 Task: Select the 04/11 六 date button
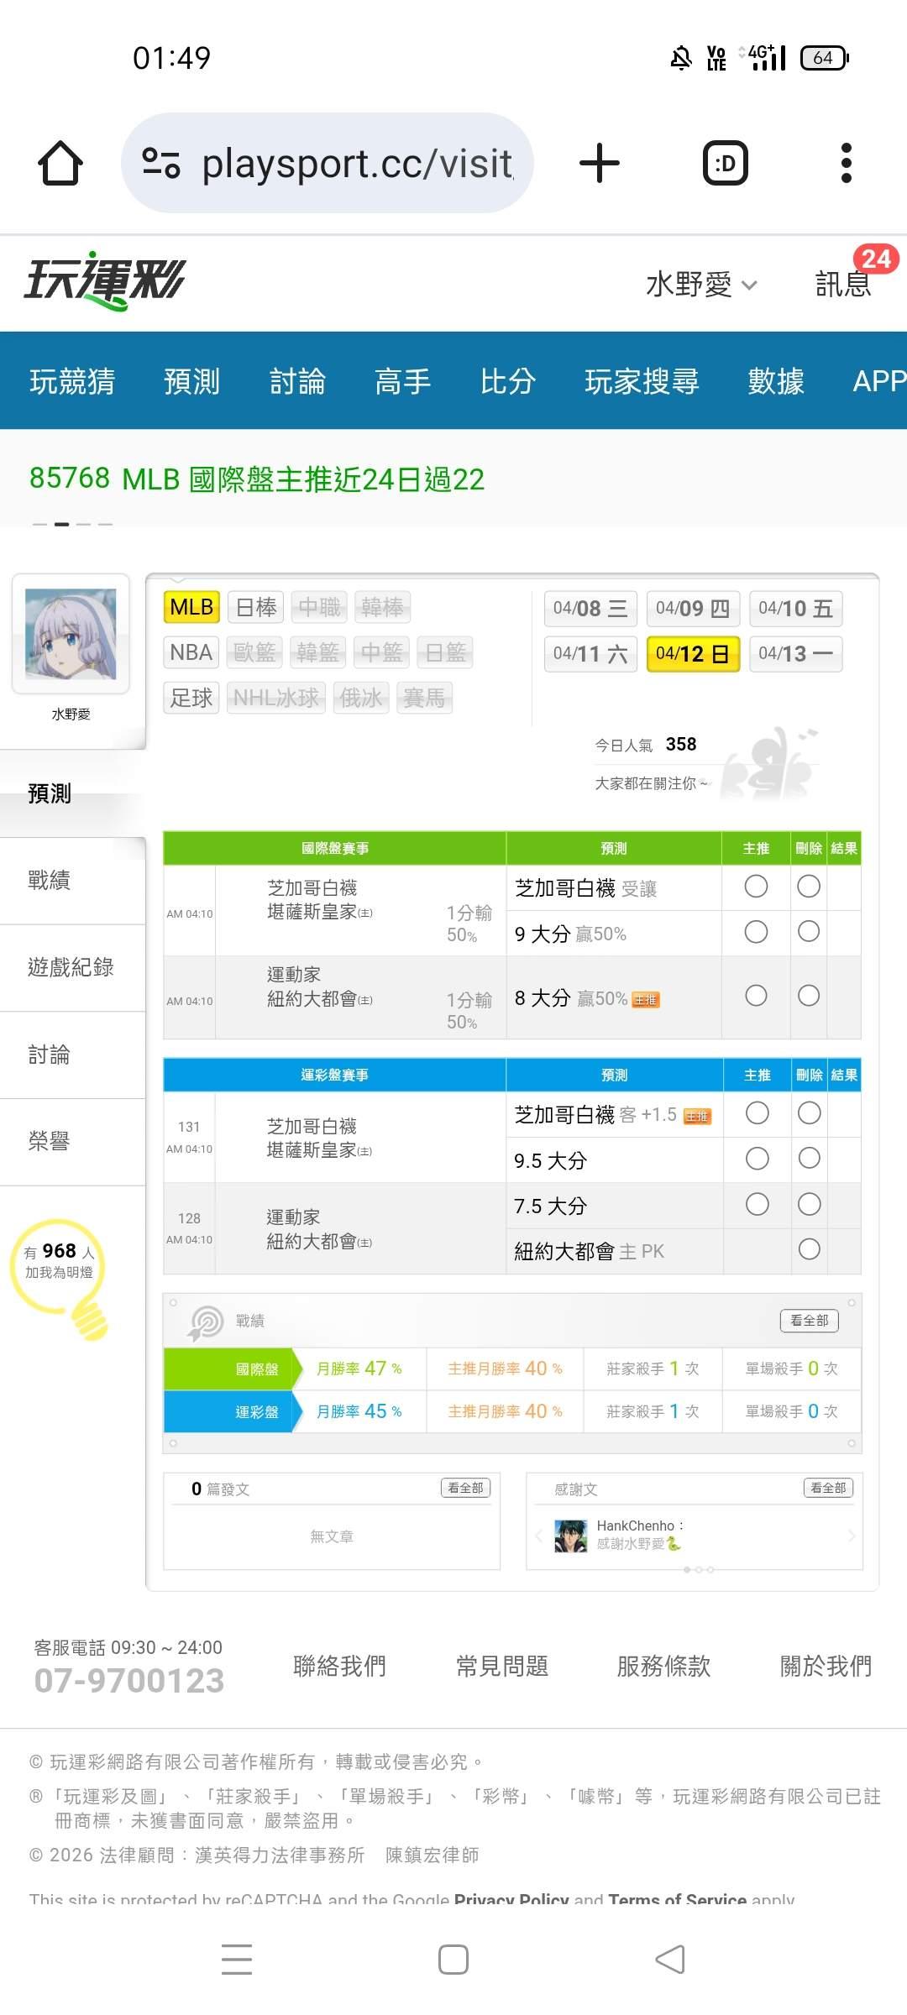(590, 654)
